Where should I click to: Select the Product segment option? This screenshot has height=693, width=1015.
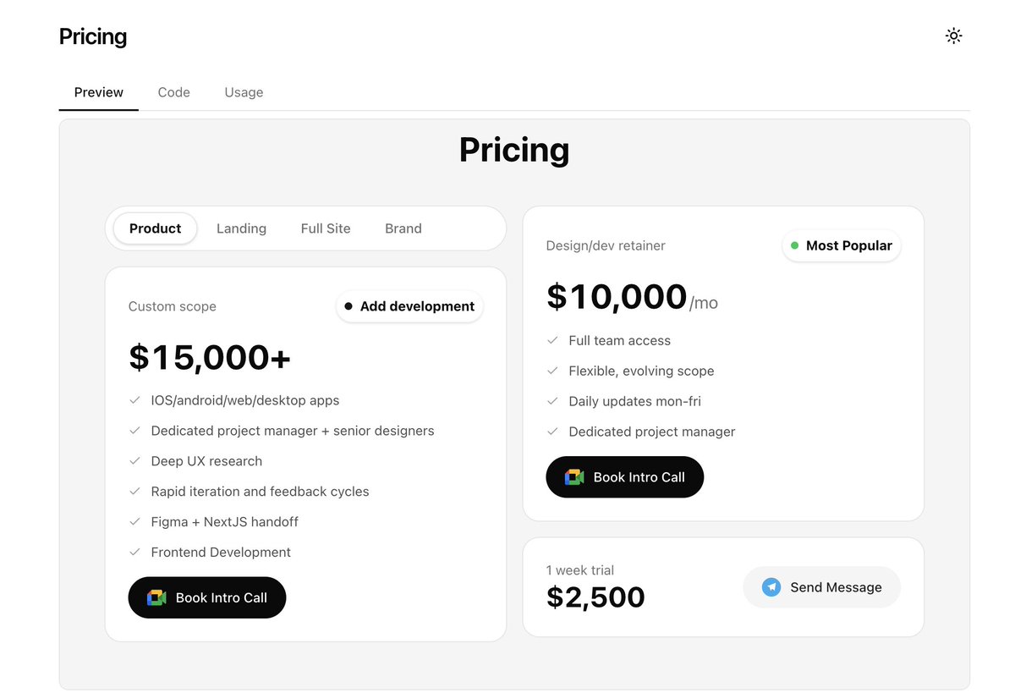(x=155, y=228)
